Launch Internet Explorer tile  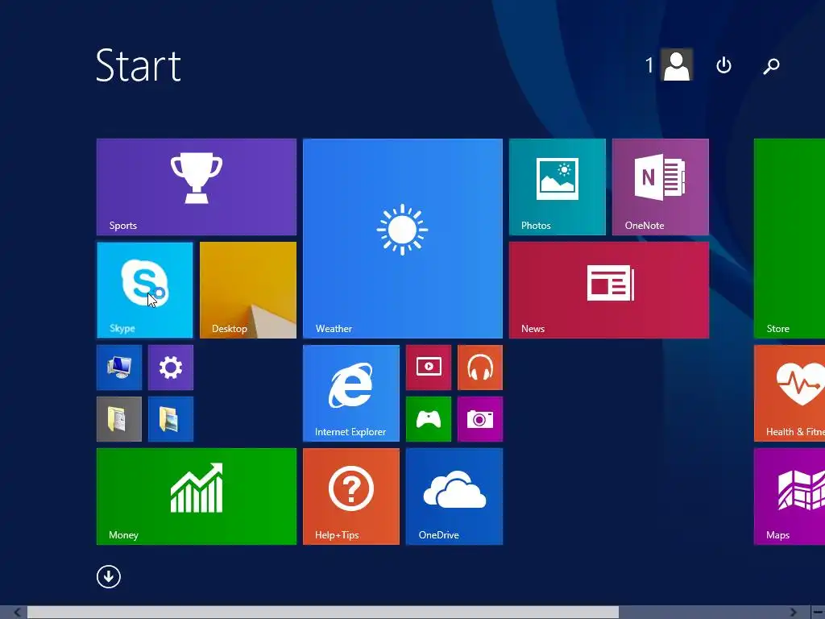pos(351,393)
